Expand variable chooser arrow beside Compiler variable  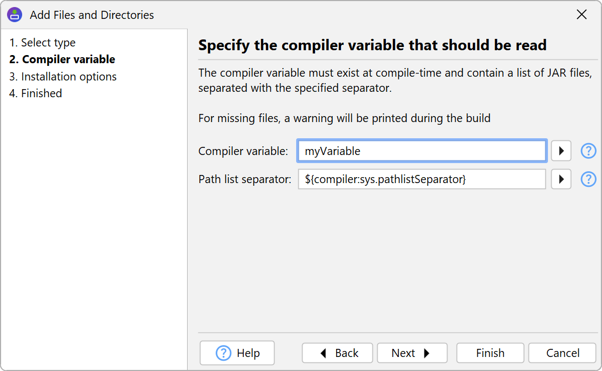(561, 151)
